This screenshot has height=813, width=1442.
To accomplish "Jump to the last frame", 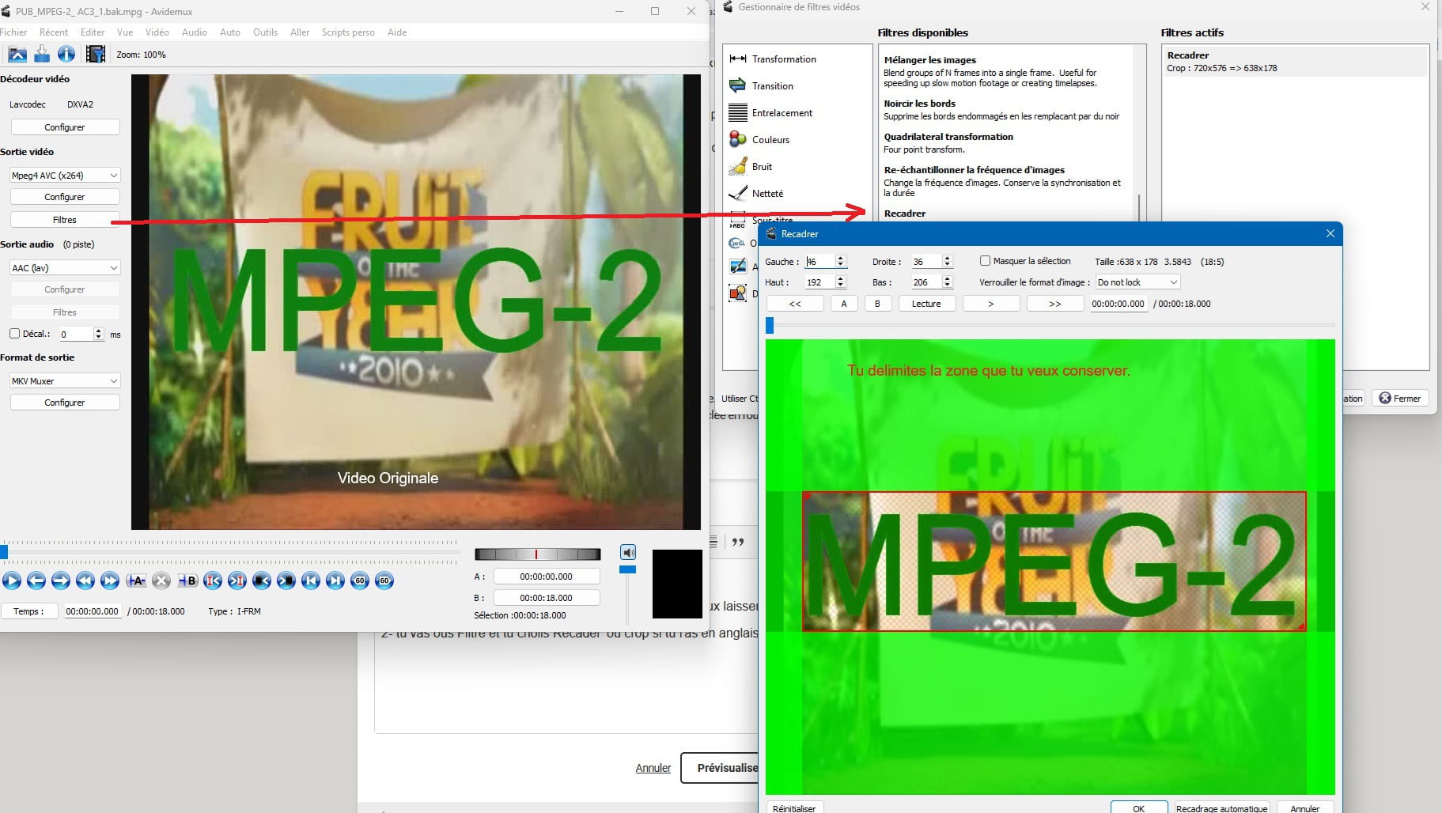I will pos(335,580).
